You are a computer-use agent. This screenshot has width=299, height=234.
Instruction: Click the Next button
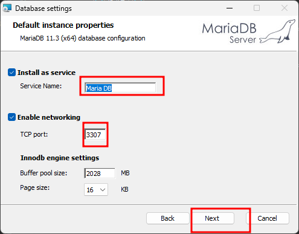point(212,218)
